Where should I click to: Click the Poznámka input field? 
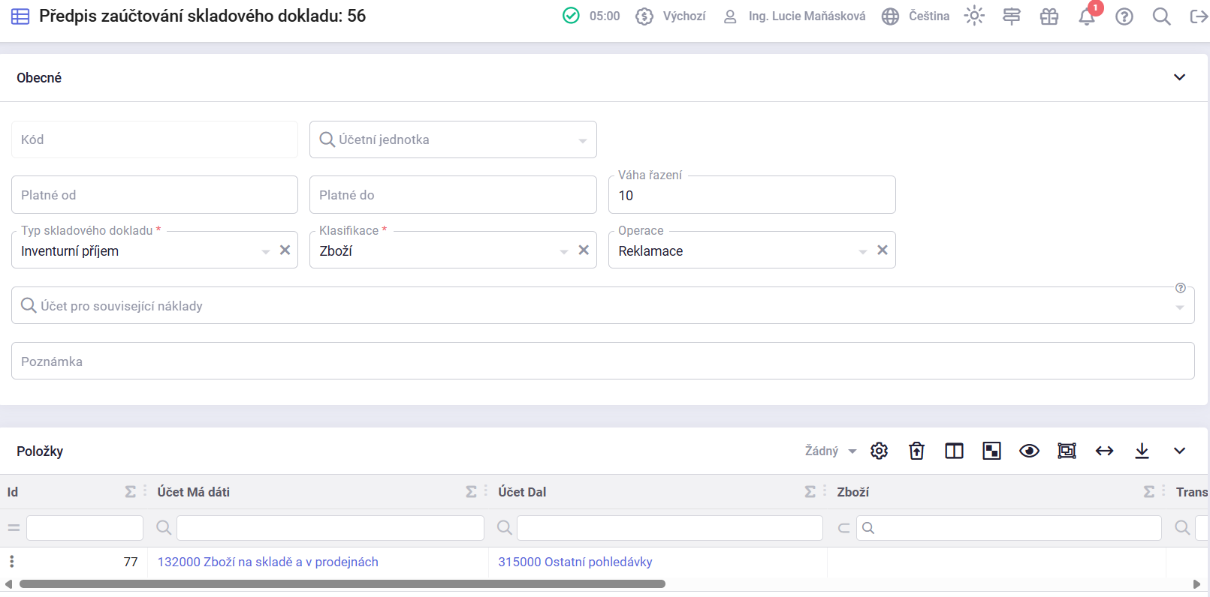point(602,361)
